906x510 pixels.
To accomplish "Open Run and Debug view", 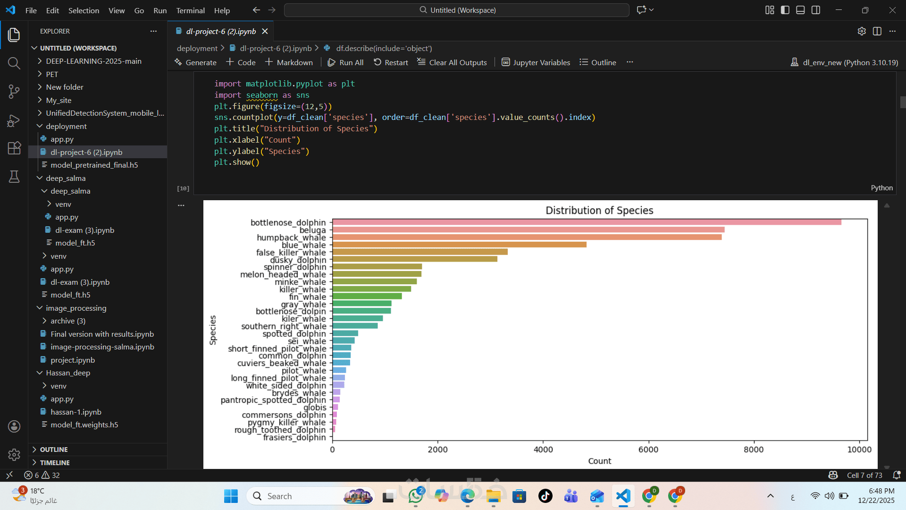I will [x=14, y=121].
